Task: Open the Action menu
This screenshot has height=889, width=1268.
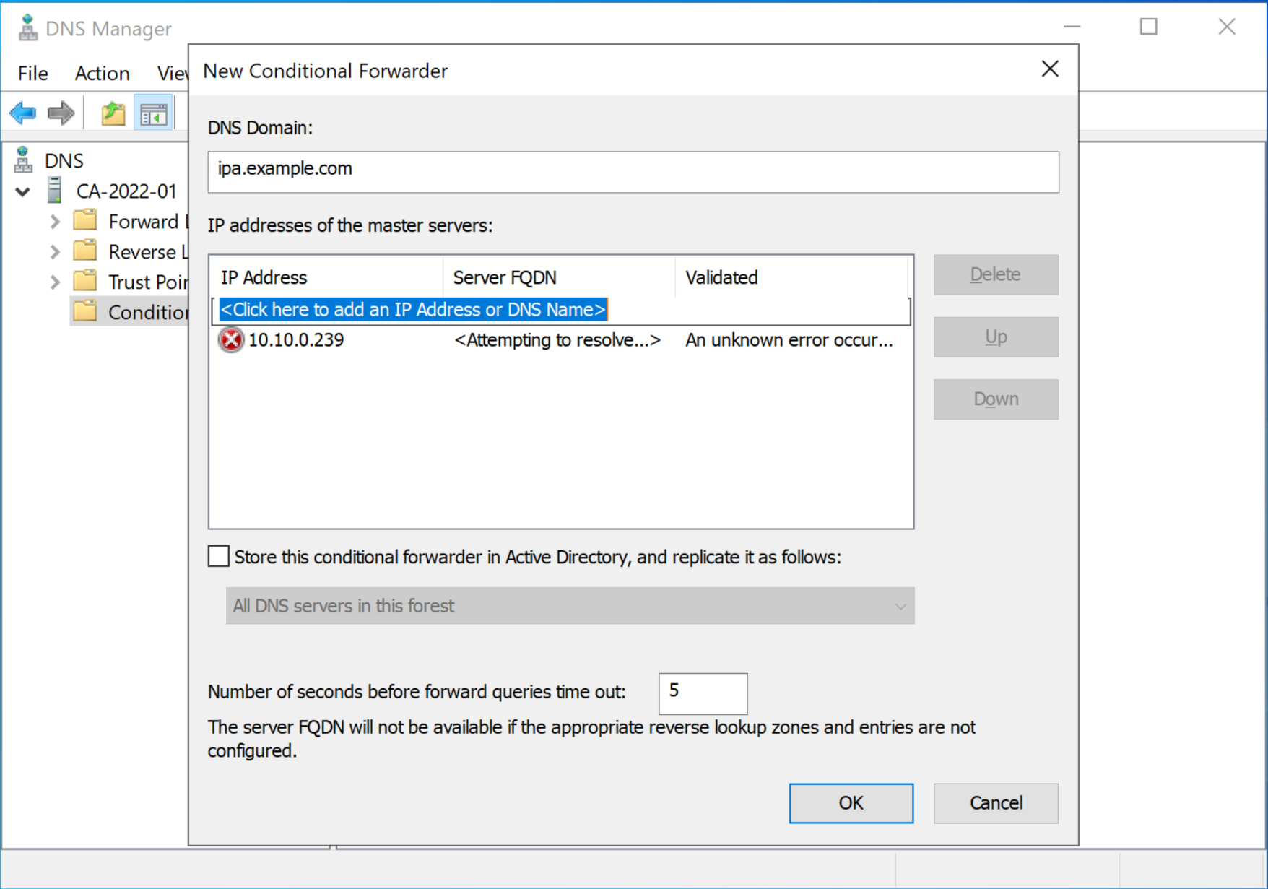Action: point(102,74)
